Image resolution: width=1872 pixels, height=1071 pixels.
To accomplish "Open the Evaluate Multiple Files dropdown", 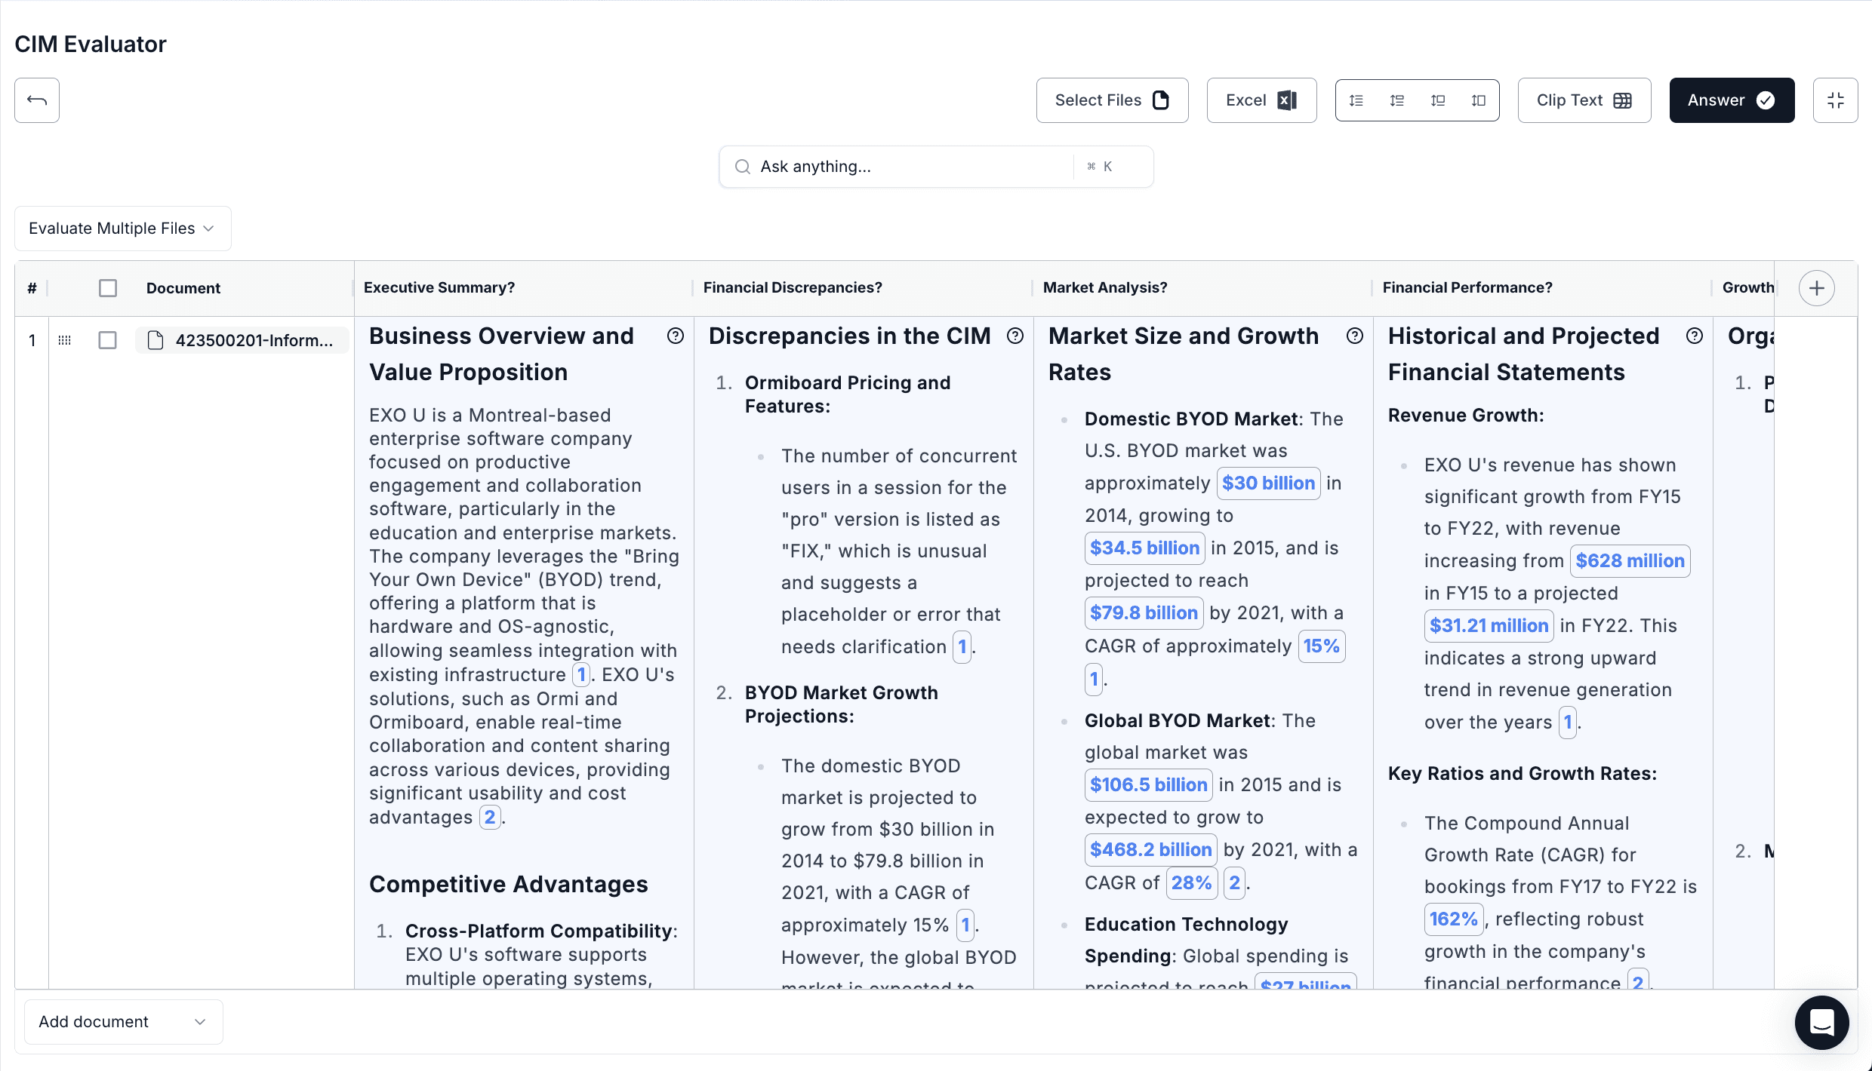I will coord(122,229).
